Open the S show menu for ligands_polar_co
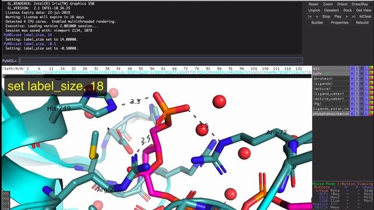The image size is (374, 210). click(357, 109)
